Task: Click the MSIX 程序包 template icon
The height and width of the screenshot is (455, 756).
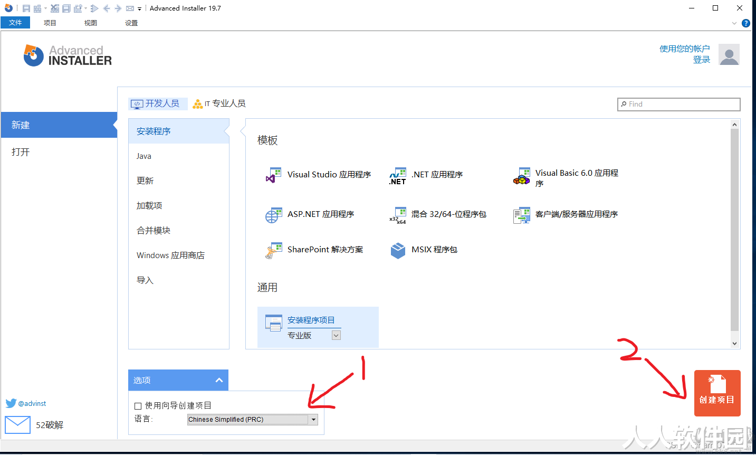Action: pos(398,250)
